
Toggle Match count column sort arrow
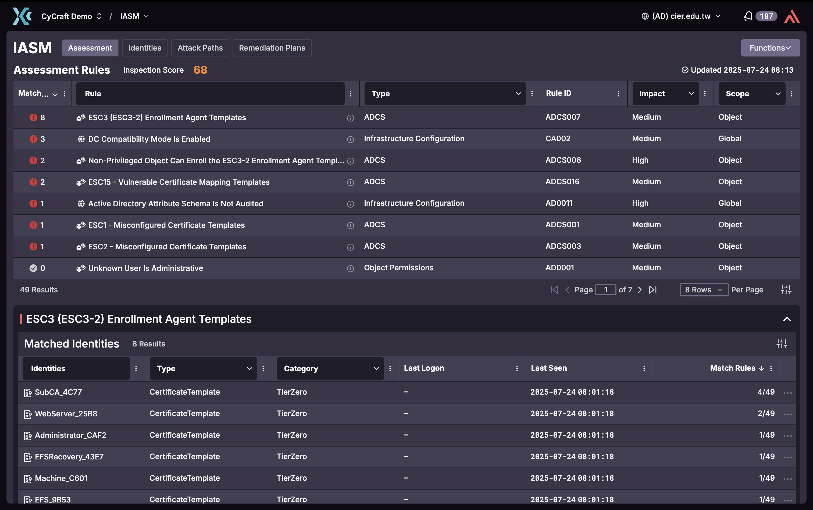(x=55, y=94)
